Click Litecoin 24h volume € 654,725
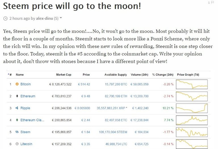218x149 pixels. pos(142,144)
